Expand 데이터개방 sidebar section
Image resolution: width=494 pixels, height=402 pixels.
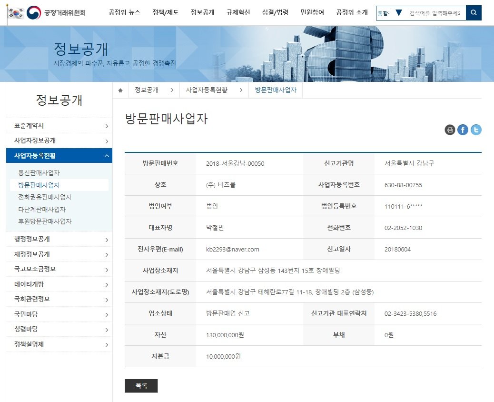[x=59, y=284]
